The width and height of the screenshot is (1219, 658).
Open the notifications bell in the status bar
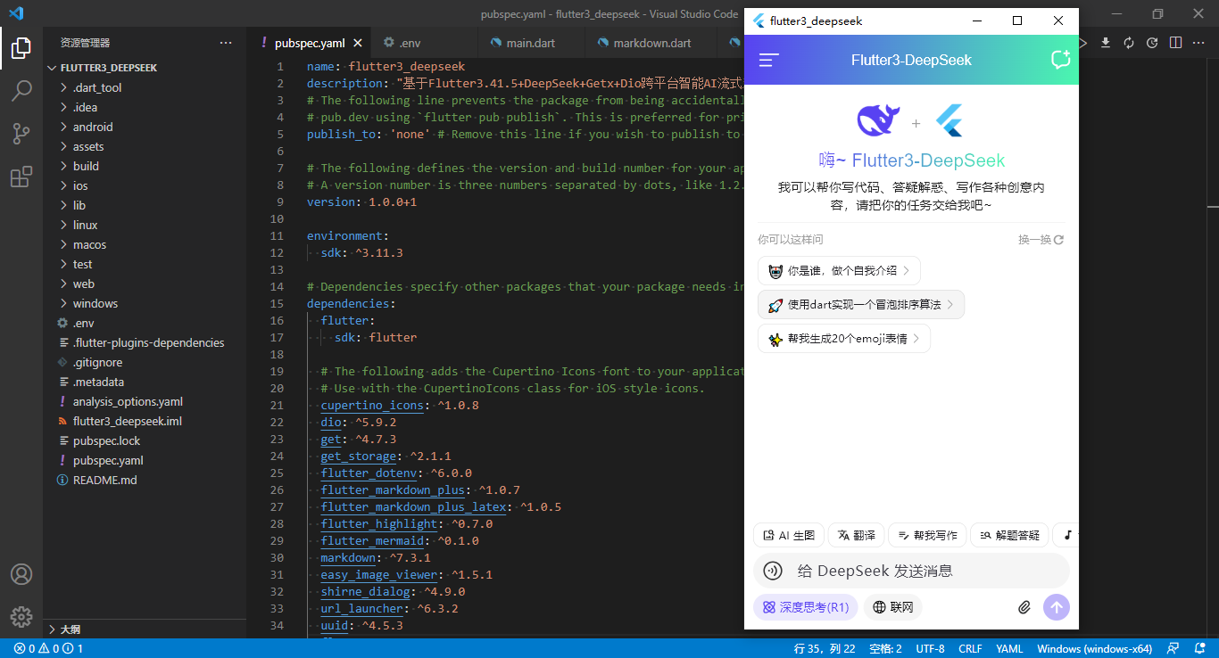1198,649
